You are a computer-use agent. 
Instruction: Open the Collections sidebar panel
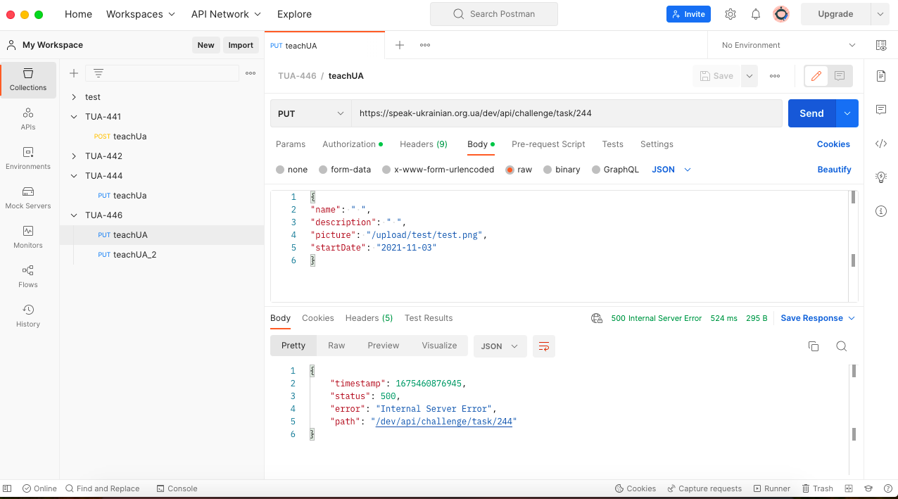point(28,80)
